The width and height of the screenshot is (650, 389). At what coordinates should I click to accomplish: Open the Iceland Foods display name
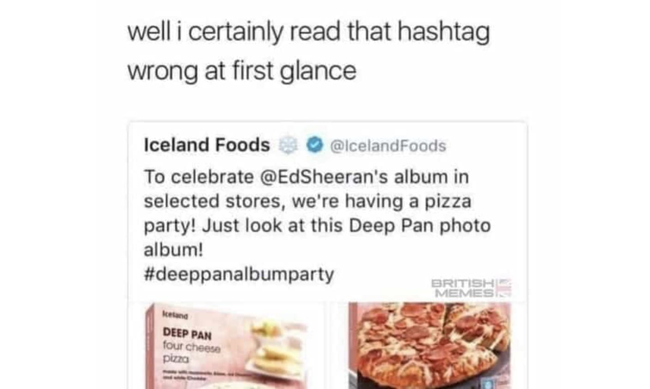point(207,145)
